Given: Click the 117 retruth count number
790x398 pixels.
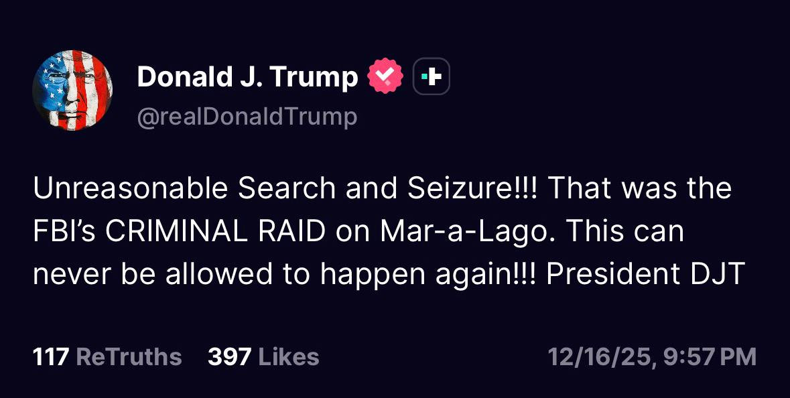Looking at the screenshot, I should [51, 357].
